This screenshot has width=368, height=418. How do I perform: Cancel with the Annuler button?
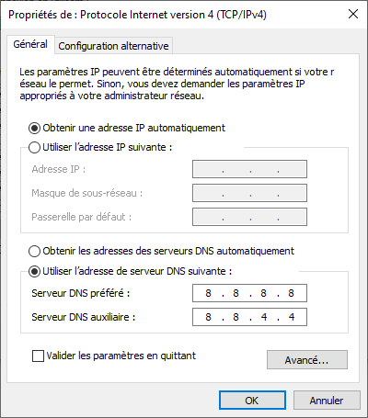pyautogui.click(x=327, y=401)
